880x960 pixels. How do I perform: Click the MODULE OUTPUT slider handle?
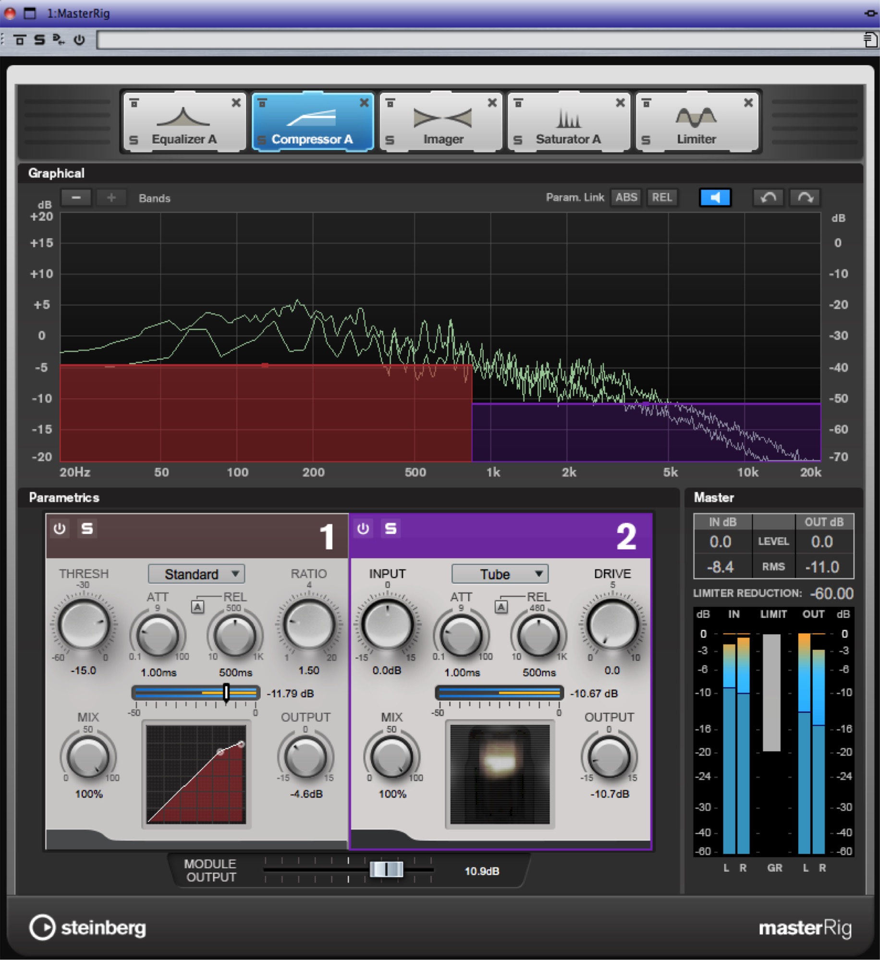(x=387, y=869)
